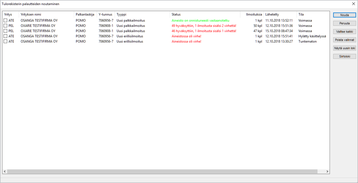The image size is (358, 183).
Task: Open the Siirtoloki log
Action: [x=344, y=56]
